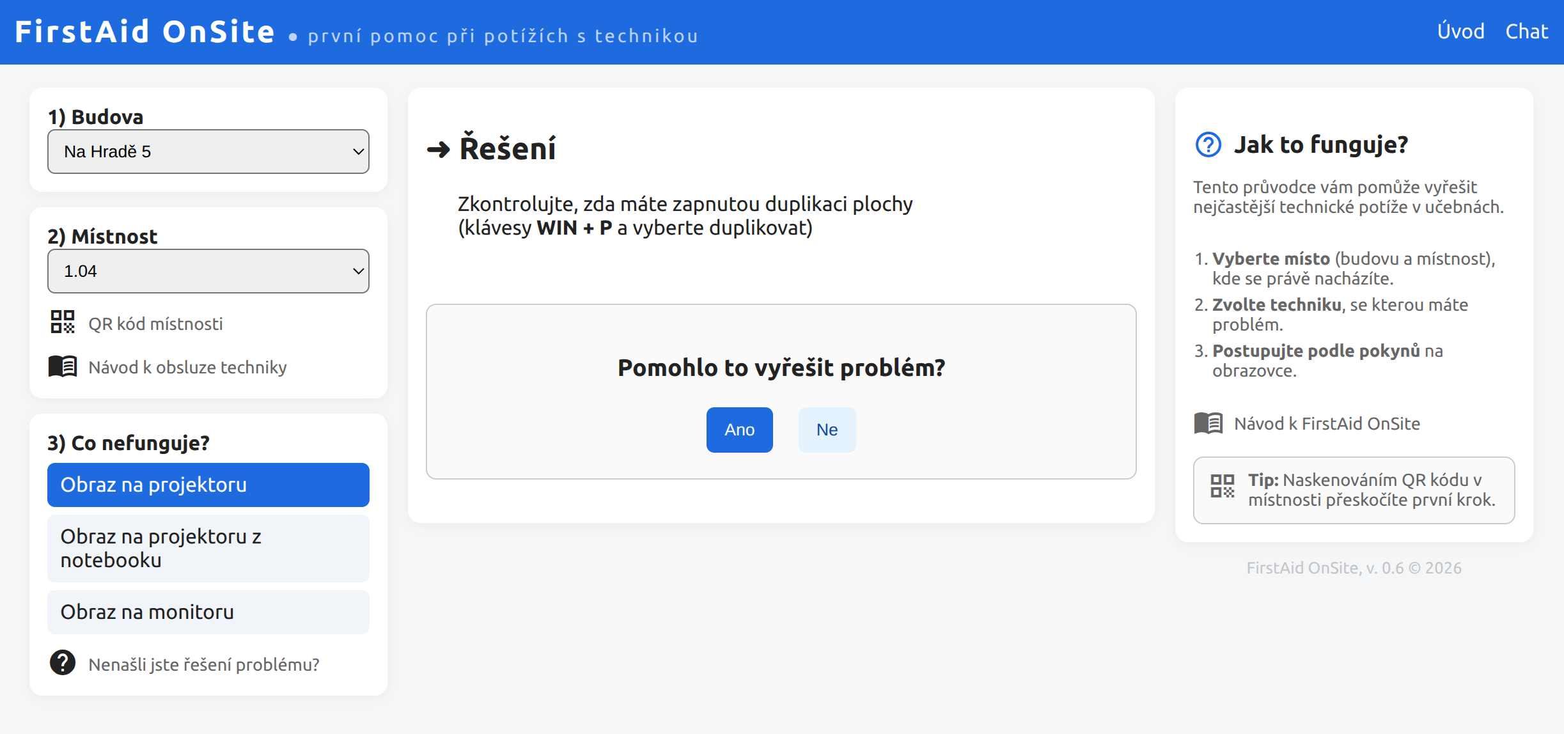Screen dimensions: 1564x734
Task: Choose Obraz na projektoru z notebooku
Action: coord(208,548)
